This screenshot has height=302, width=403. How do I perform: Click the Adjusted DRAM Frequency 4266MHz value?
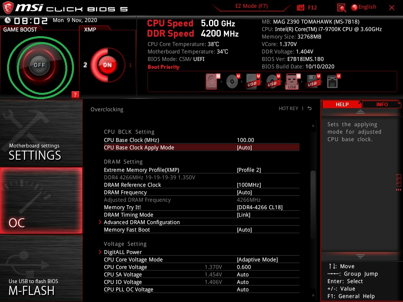[249, 200]
